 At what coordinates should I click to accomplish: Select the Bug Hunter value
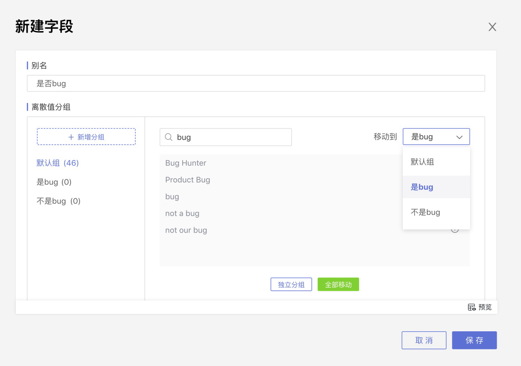coord(186,163)
